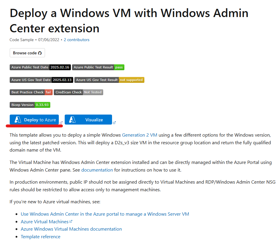Screen dimensions: 277x240
Task: Click the Code Sample label
Action: pyautogui.click(x=21, y=40)
